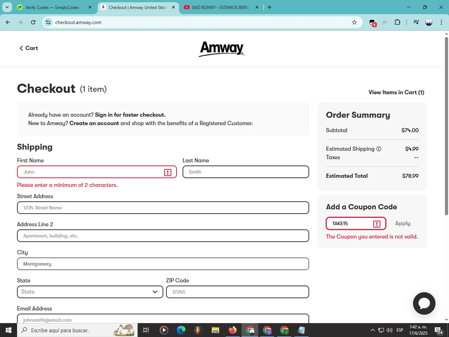Focus the Email Address field

(x=163, y=319)
